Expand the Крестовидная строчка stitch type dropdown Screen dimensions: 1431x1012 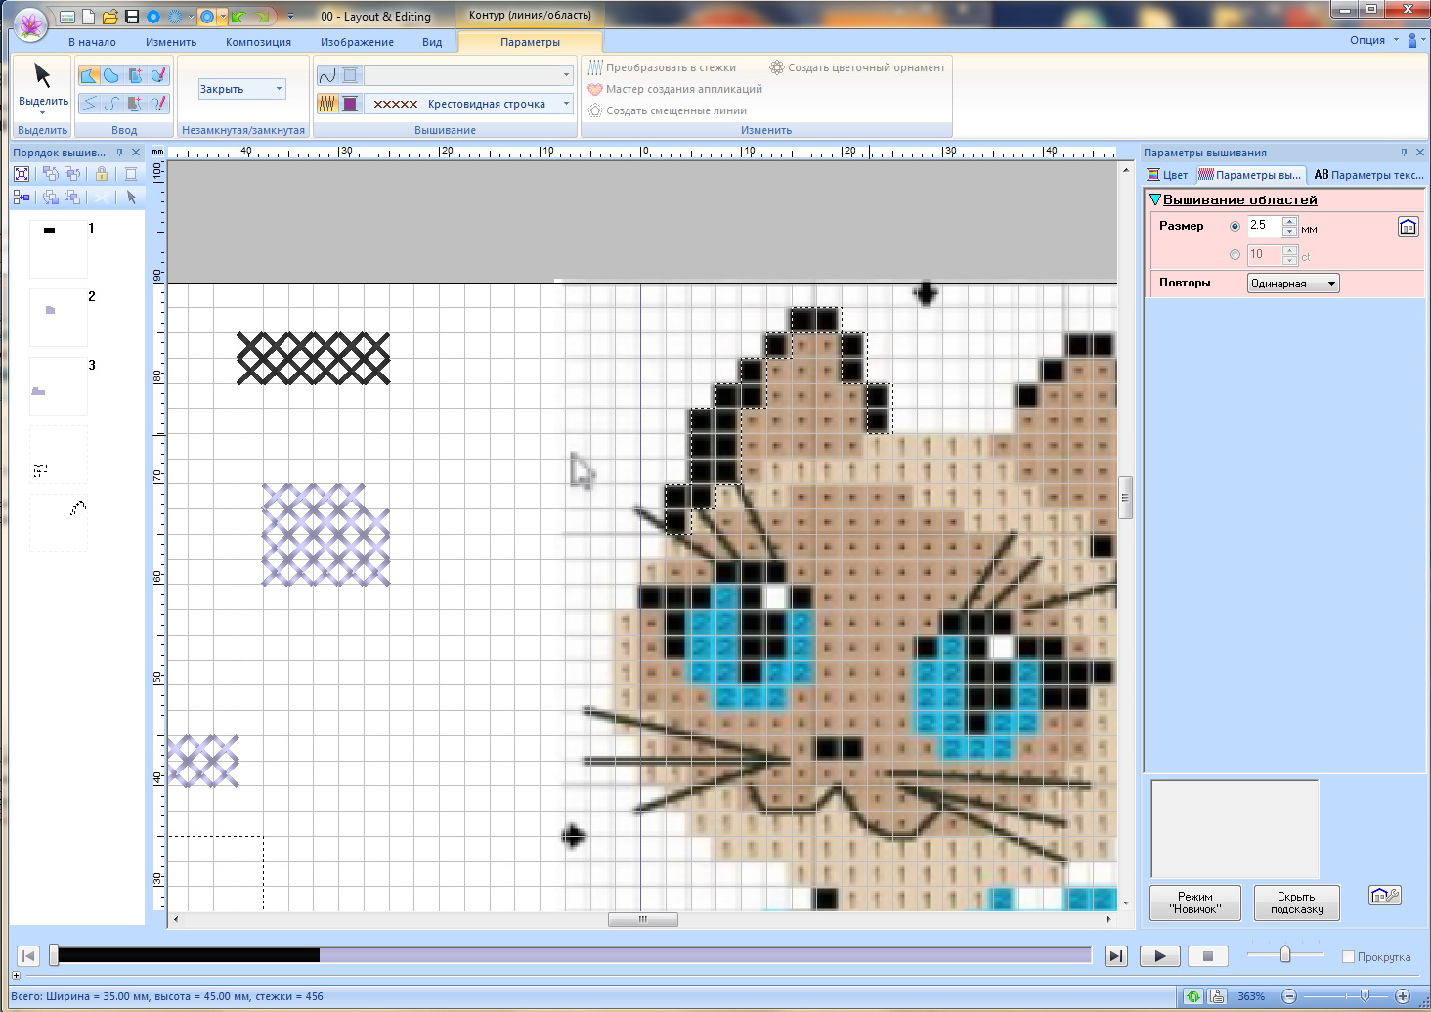[x=566, y=104]
